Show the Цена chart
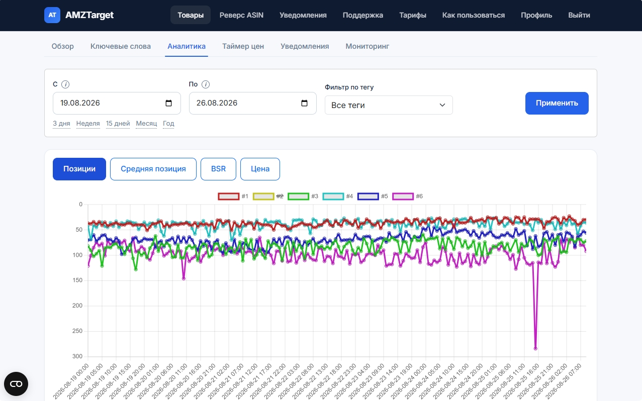642x401 pixels. click(x=260, y=169)
